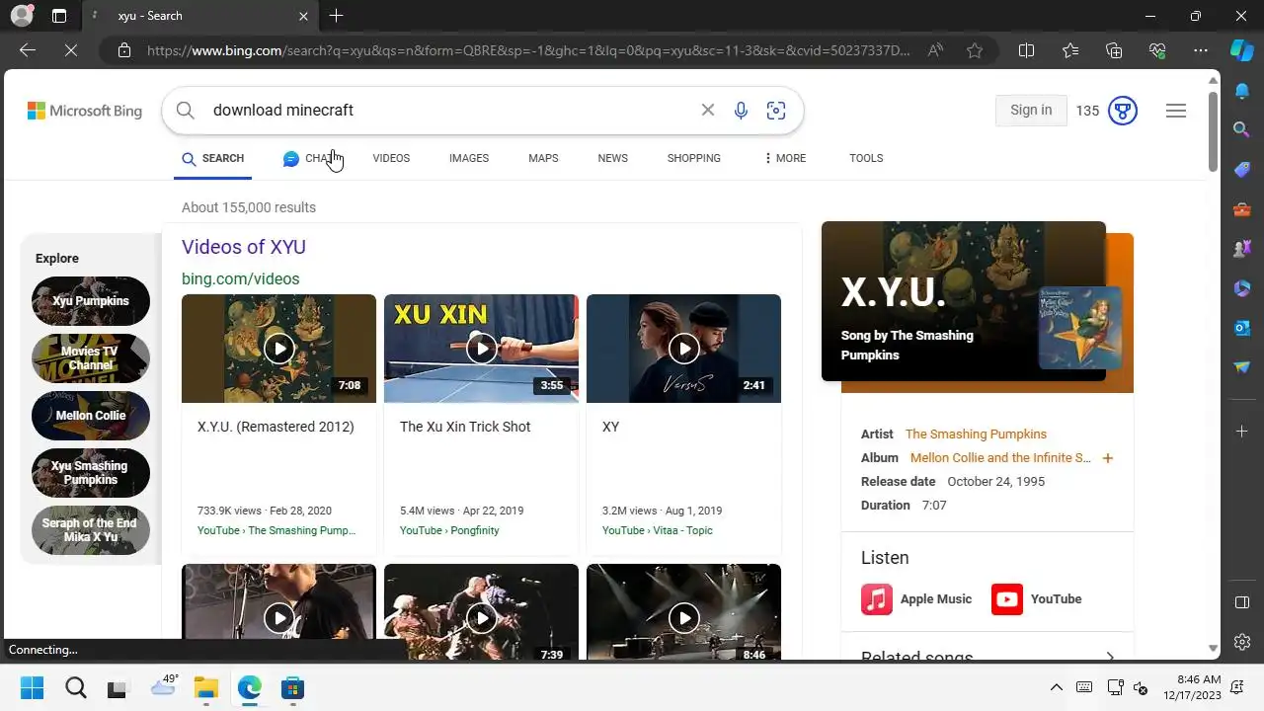Click the magnifier in search box
The width and height of the screenshot is (1264, 711).
click(x=185, y=110)
